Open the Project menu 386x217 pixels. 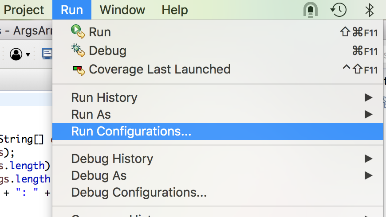pyautogui.click(x=24, y=10)
